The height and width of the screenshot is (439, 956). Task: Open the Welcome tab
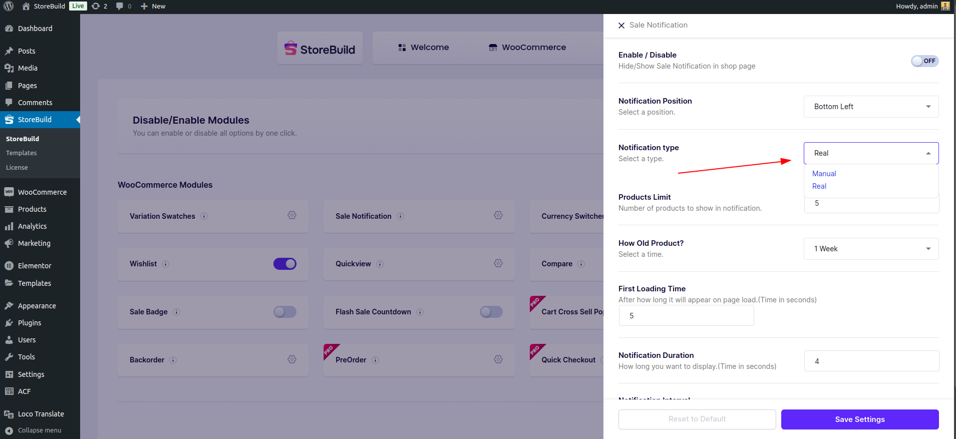coord(424,48)
